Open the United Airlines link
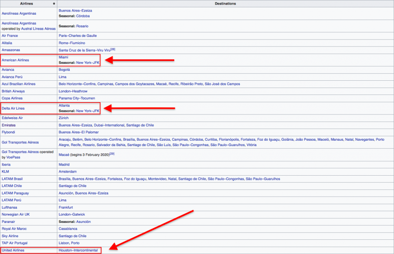This screenshot has width=394, height=254. 13,250
